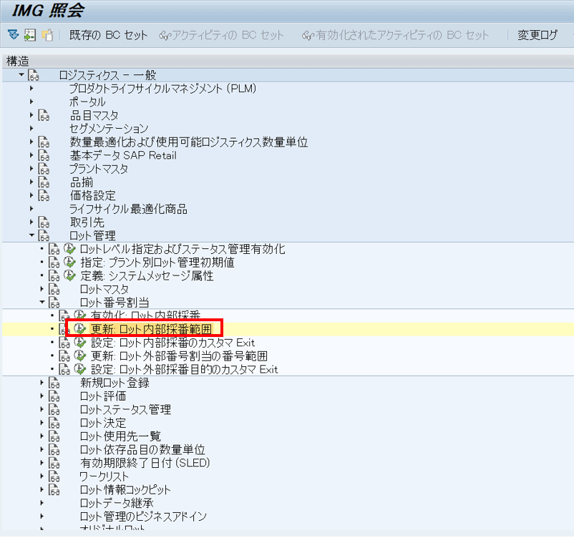Click the execute icon for 設定: ロット内部採番のカスタマ Exit
Screen dimensions: 574x538
click(x=79, y=343)
